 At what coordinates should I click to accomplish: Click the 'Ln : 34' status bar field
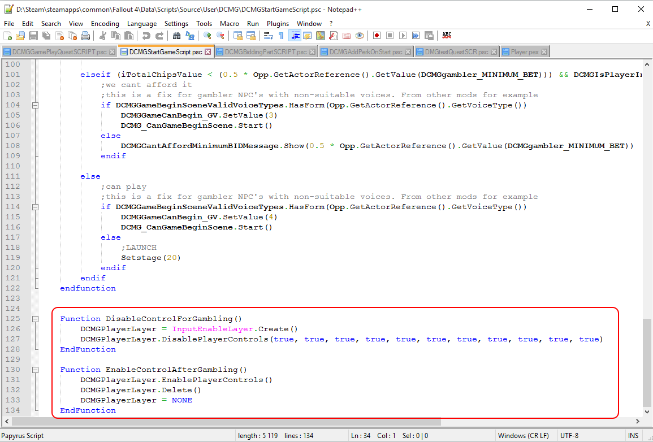pyautogui.click(x=361, y=436)
